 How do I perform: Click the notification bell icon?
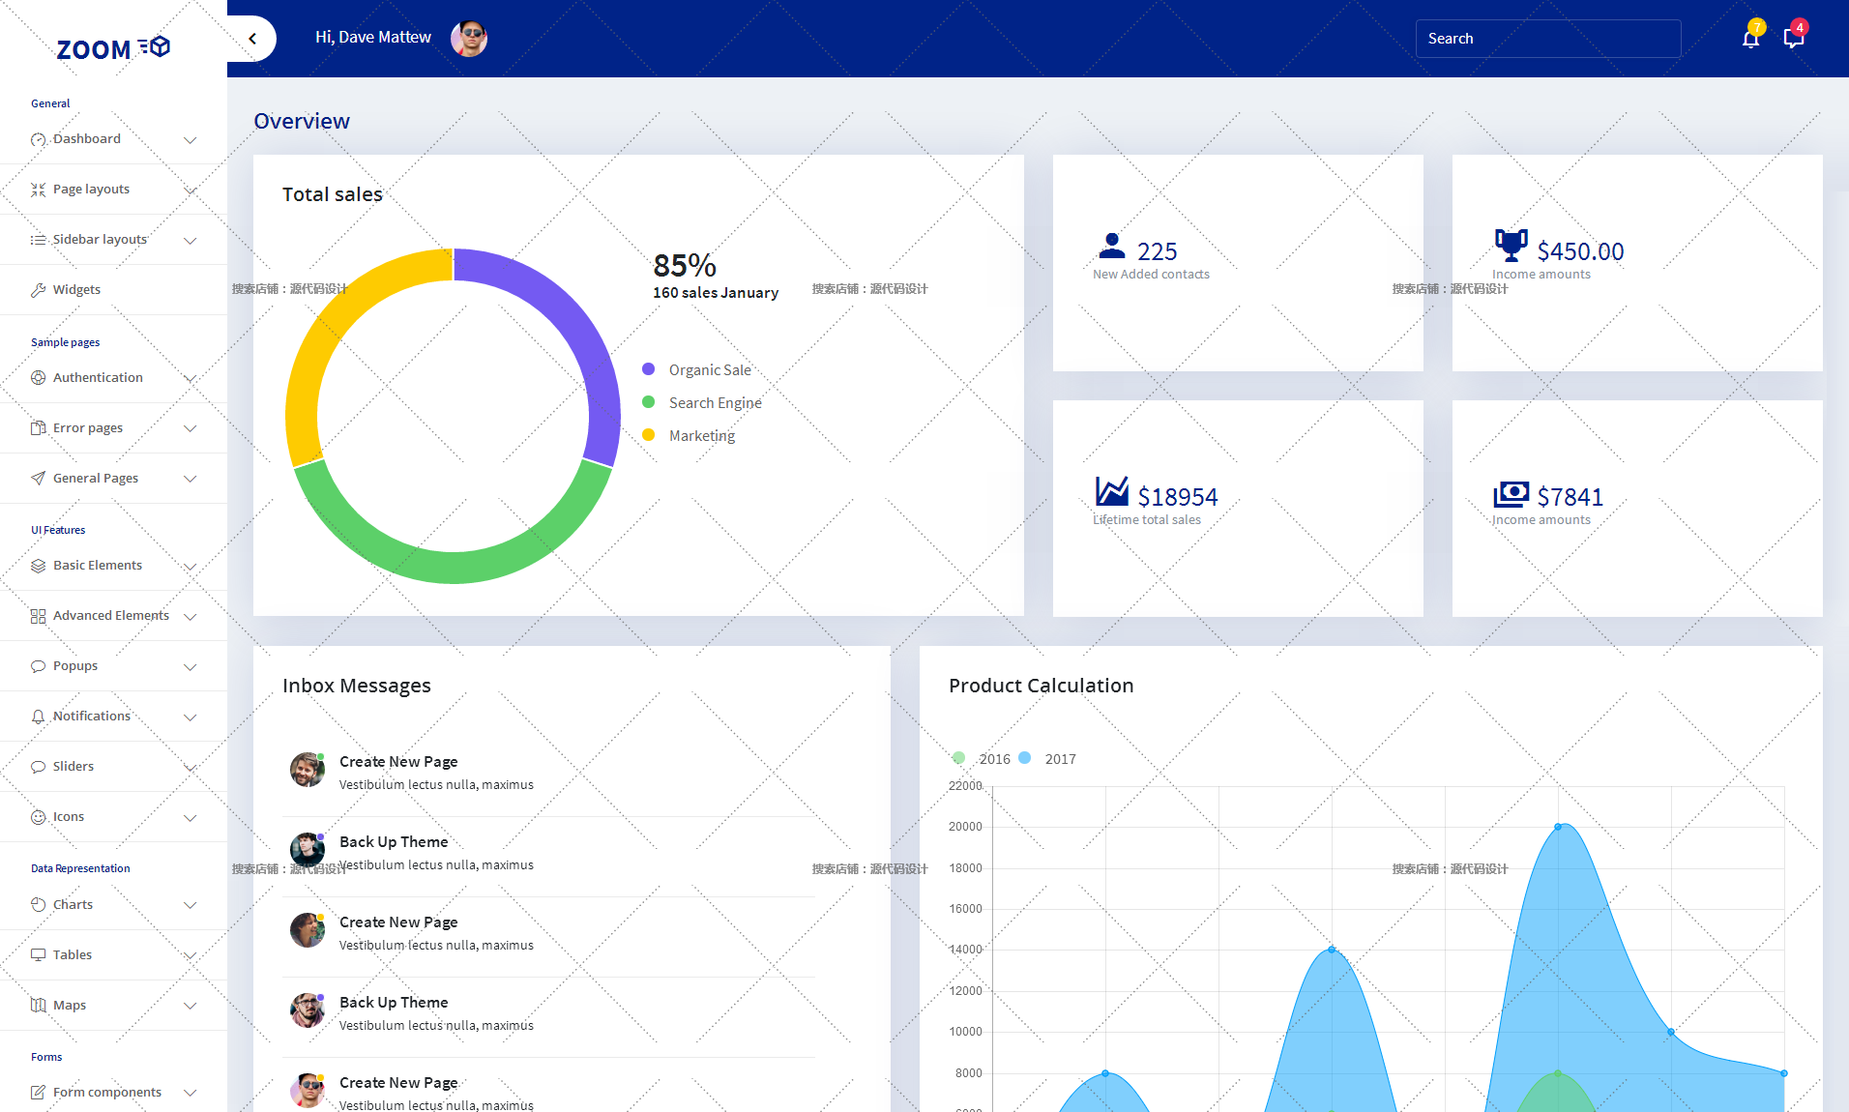click(x=1749, y=39)
